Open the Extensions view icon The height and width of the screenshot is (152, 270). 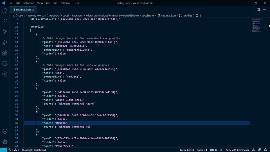click(5, 53)
